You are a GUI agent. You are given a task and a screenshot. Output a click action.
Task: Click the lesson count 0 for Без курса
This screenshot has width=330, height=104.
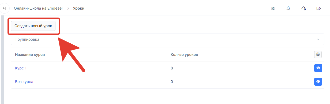[x=172, y=82]
